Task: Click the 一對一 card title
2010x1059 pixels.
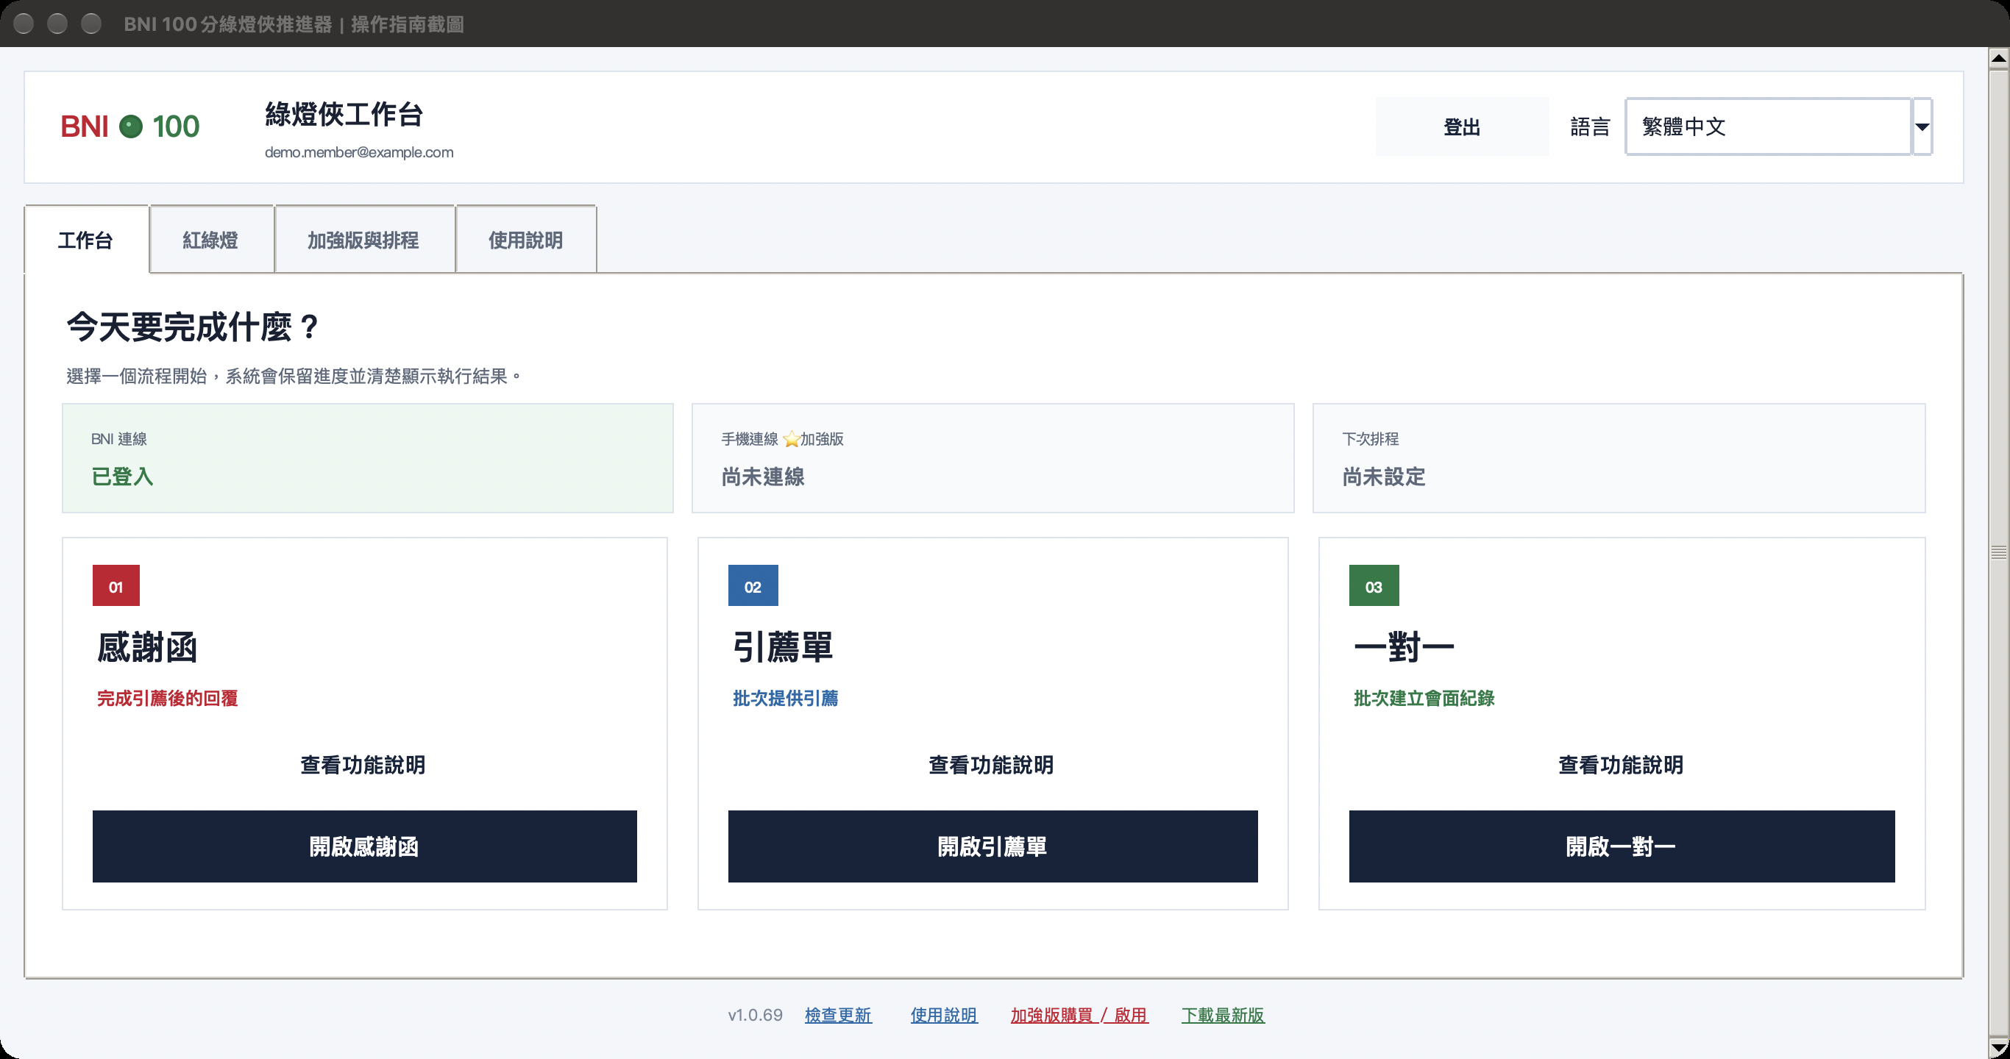Action: click(x=1404, y=646)
